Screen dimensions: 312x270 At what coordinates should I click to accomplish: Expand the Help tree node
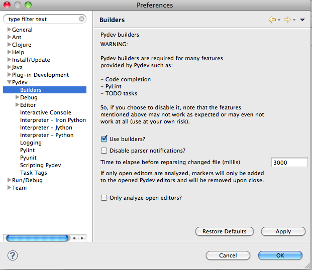9,52
